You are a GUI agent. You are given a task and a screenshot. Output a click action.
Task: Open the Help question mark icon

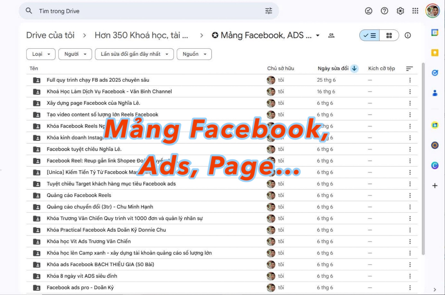(x=384, y=11)
